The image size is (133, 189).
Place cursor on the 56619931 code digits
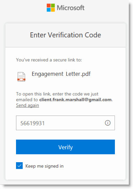(x=33, y=123)
